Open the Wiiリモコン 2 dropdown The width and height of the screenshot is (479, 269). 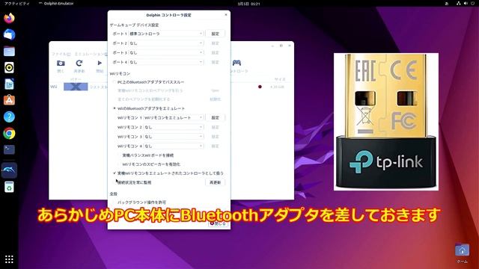174,127
